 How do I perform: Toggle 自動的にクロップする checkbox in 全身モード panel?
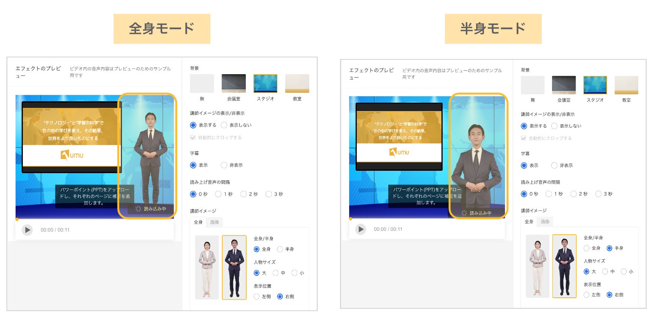coord(193,138)
